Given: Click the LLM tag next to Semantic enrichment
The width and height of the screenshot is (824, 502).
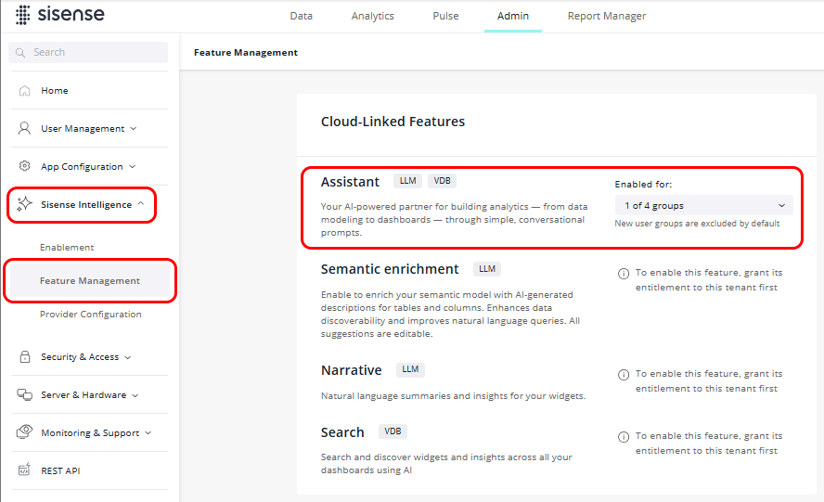Looking at the screenshot, I should point(487,268).
